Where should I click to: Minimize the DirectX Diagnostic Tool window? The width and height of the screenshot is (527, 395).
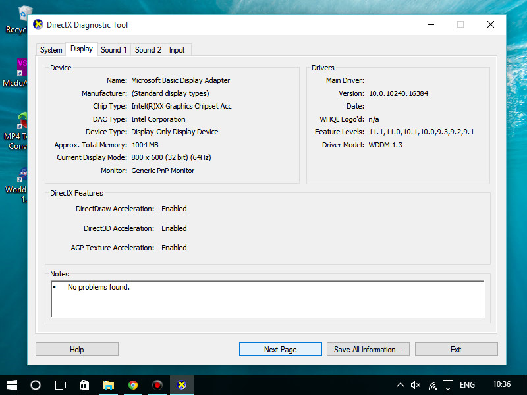click(x=431, y=24)
